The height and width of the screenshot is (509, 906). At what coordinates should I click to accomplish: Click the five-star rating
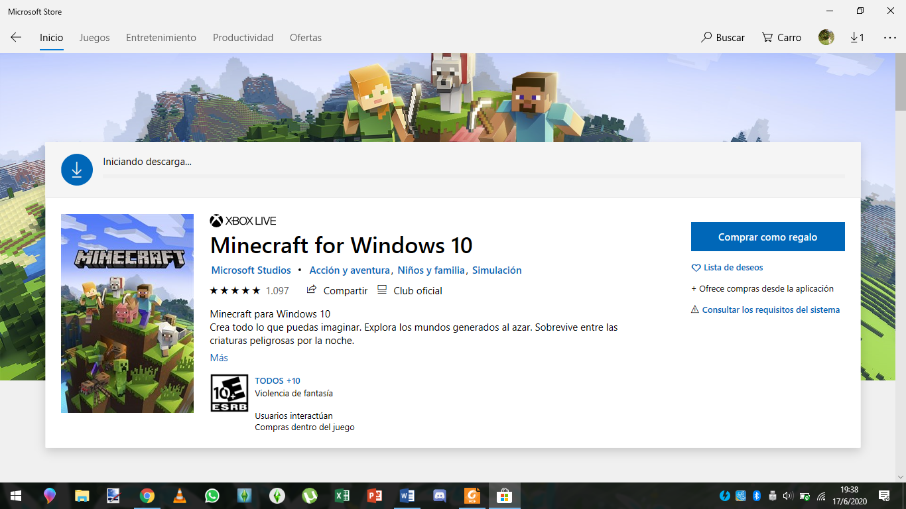pyautogui.click(x=235, y=290)
